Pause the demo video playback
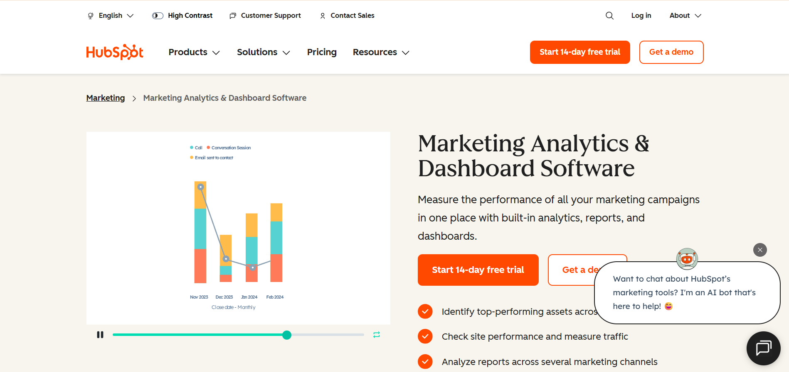Screen dimensions: 789x372 coord(100,335)
